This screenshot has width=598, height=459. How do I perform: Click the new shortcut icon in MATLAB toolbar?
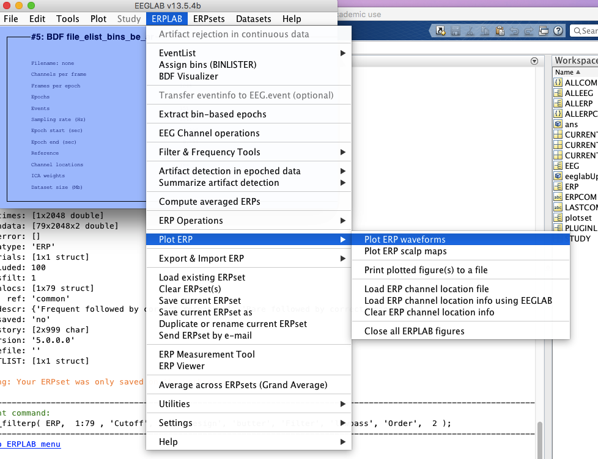tap(440, 31)
